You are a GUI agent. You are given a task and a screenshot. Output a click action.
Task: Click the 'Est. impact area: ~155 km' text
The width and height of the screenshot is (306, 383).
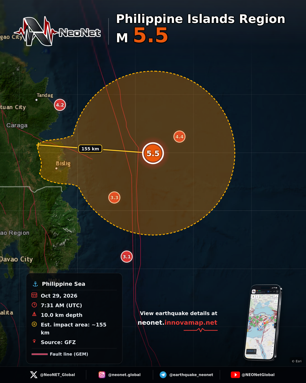pos(74,329)
